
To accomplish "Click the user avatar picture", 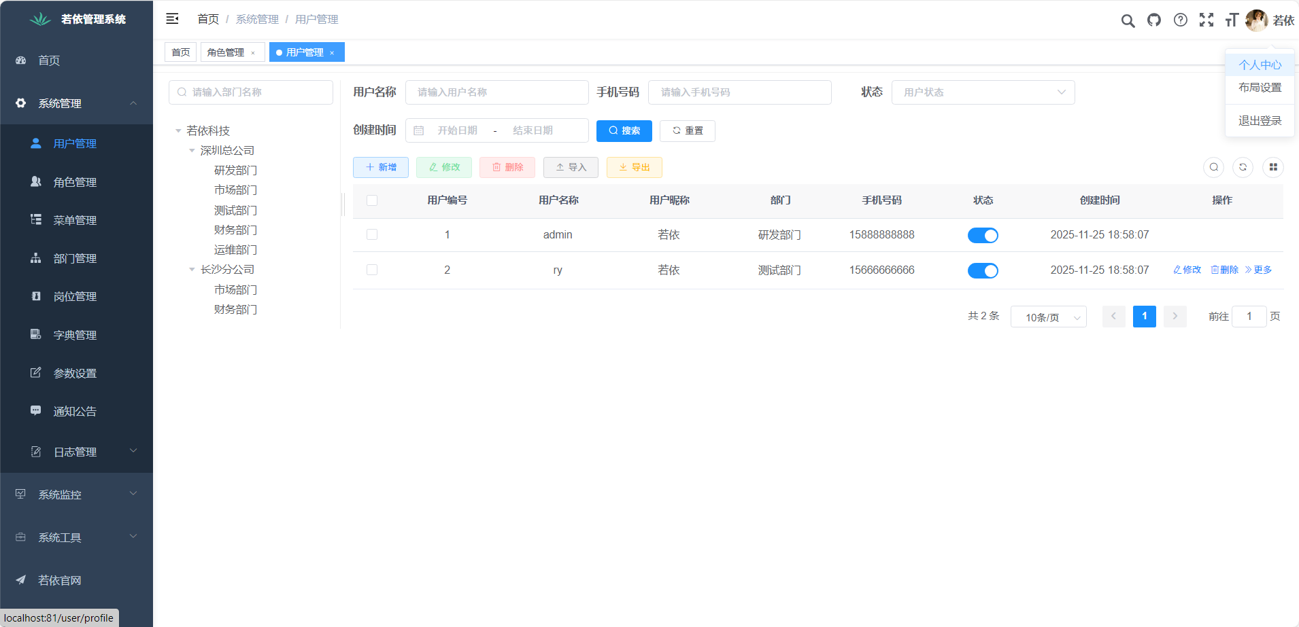I will point(1256,20).
